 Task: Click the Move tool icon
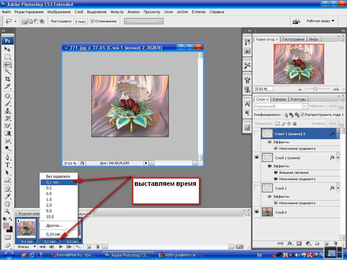[x=7, y=49]
